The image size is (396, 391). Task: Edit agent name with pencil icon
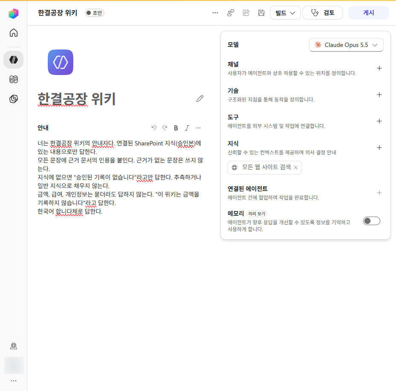pos(200,99)
